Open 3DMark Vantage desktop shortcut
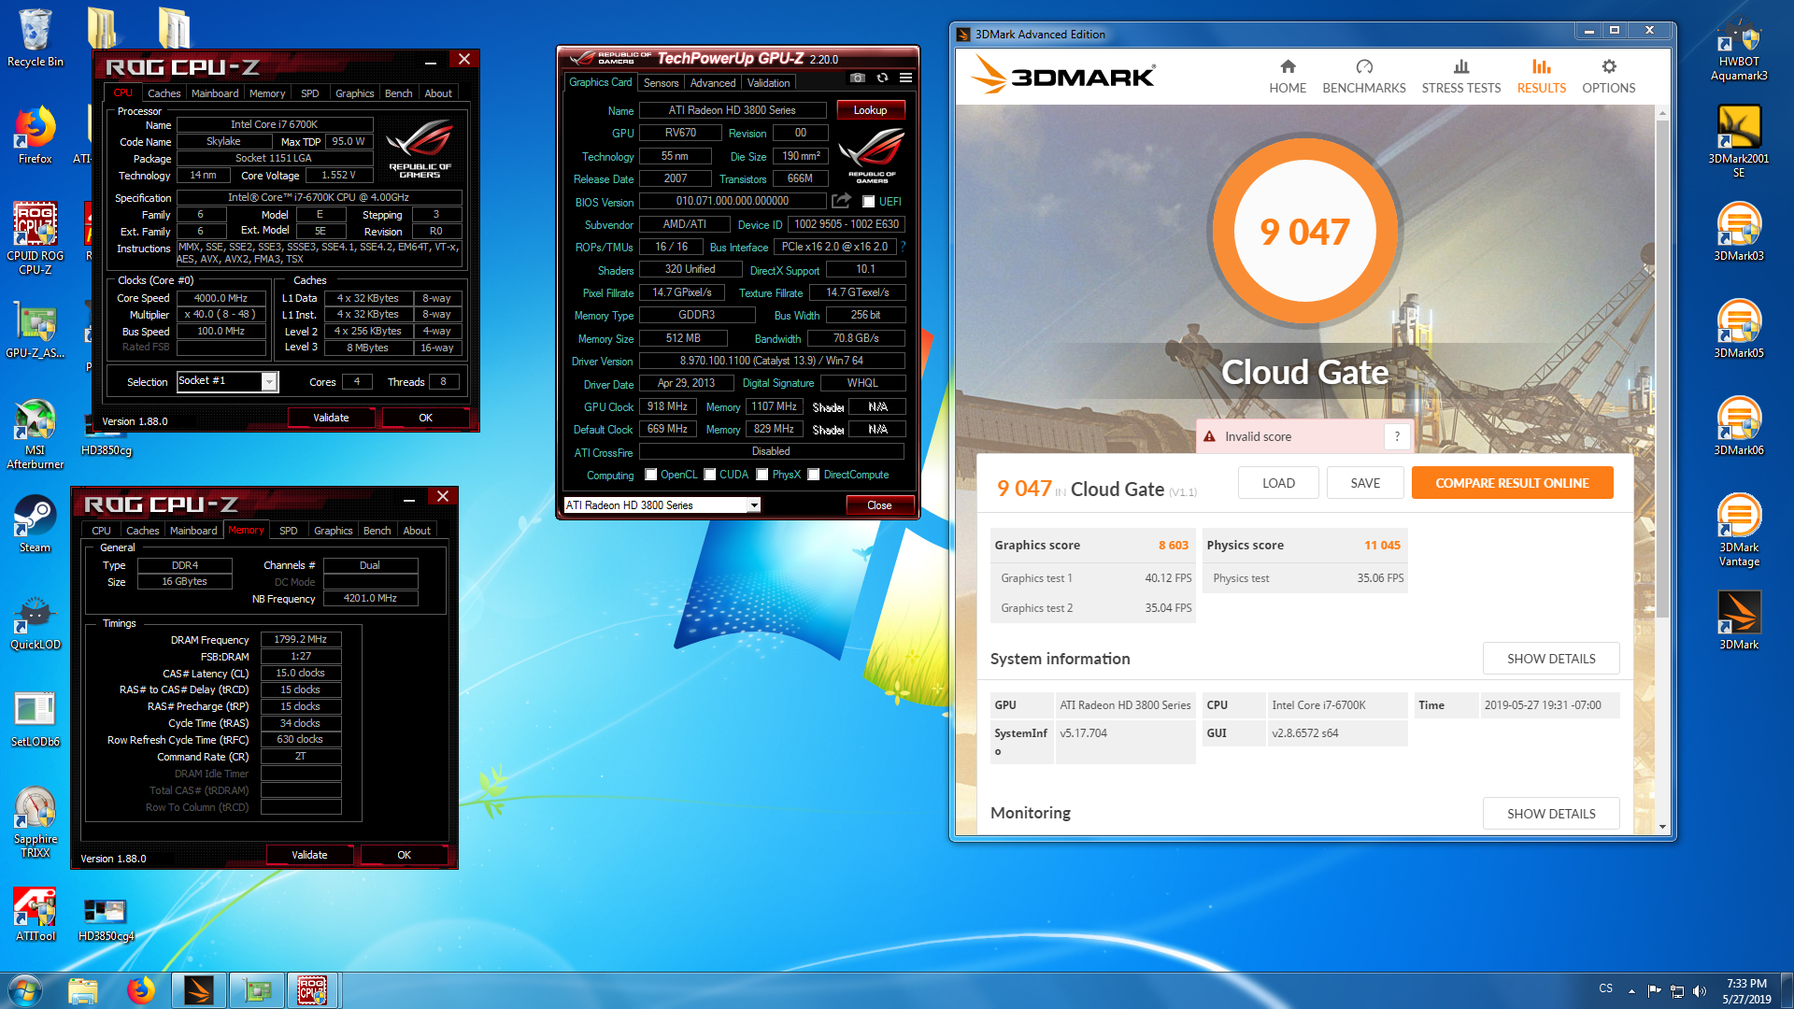 (1739, 530)
